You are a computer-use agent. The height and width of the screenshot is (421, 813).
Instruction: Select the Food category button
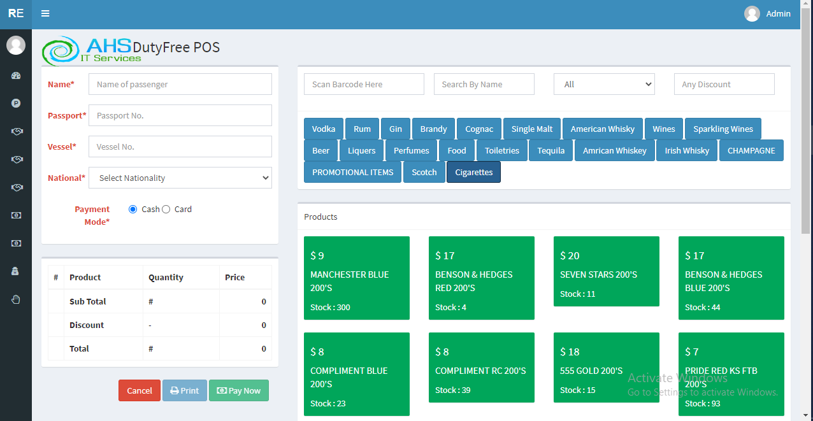(457, 150)
